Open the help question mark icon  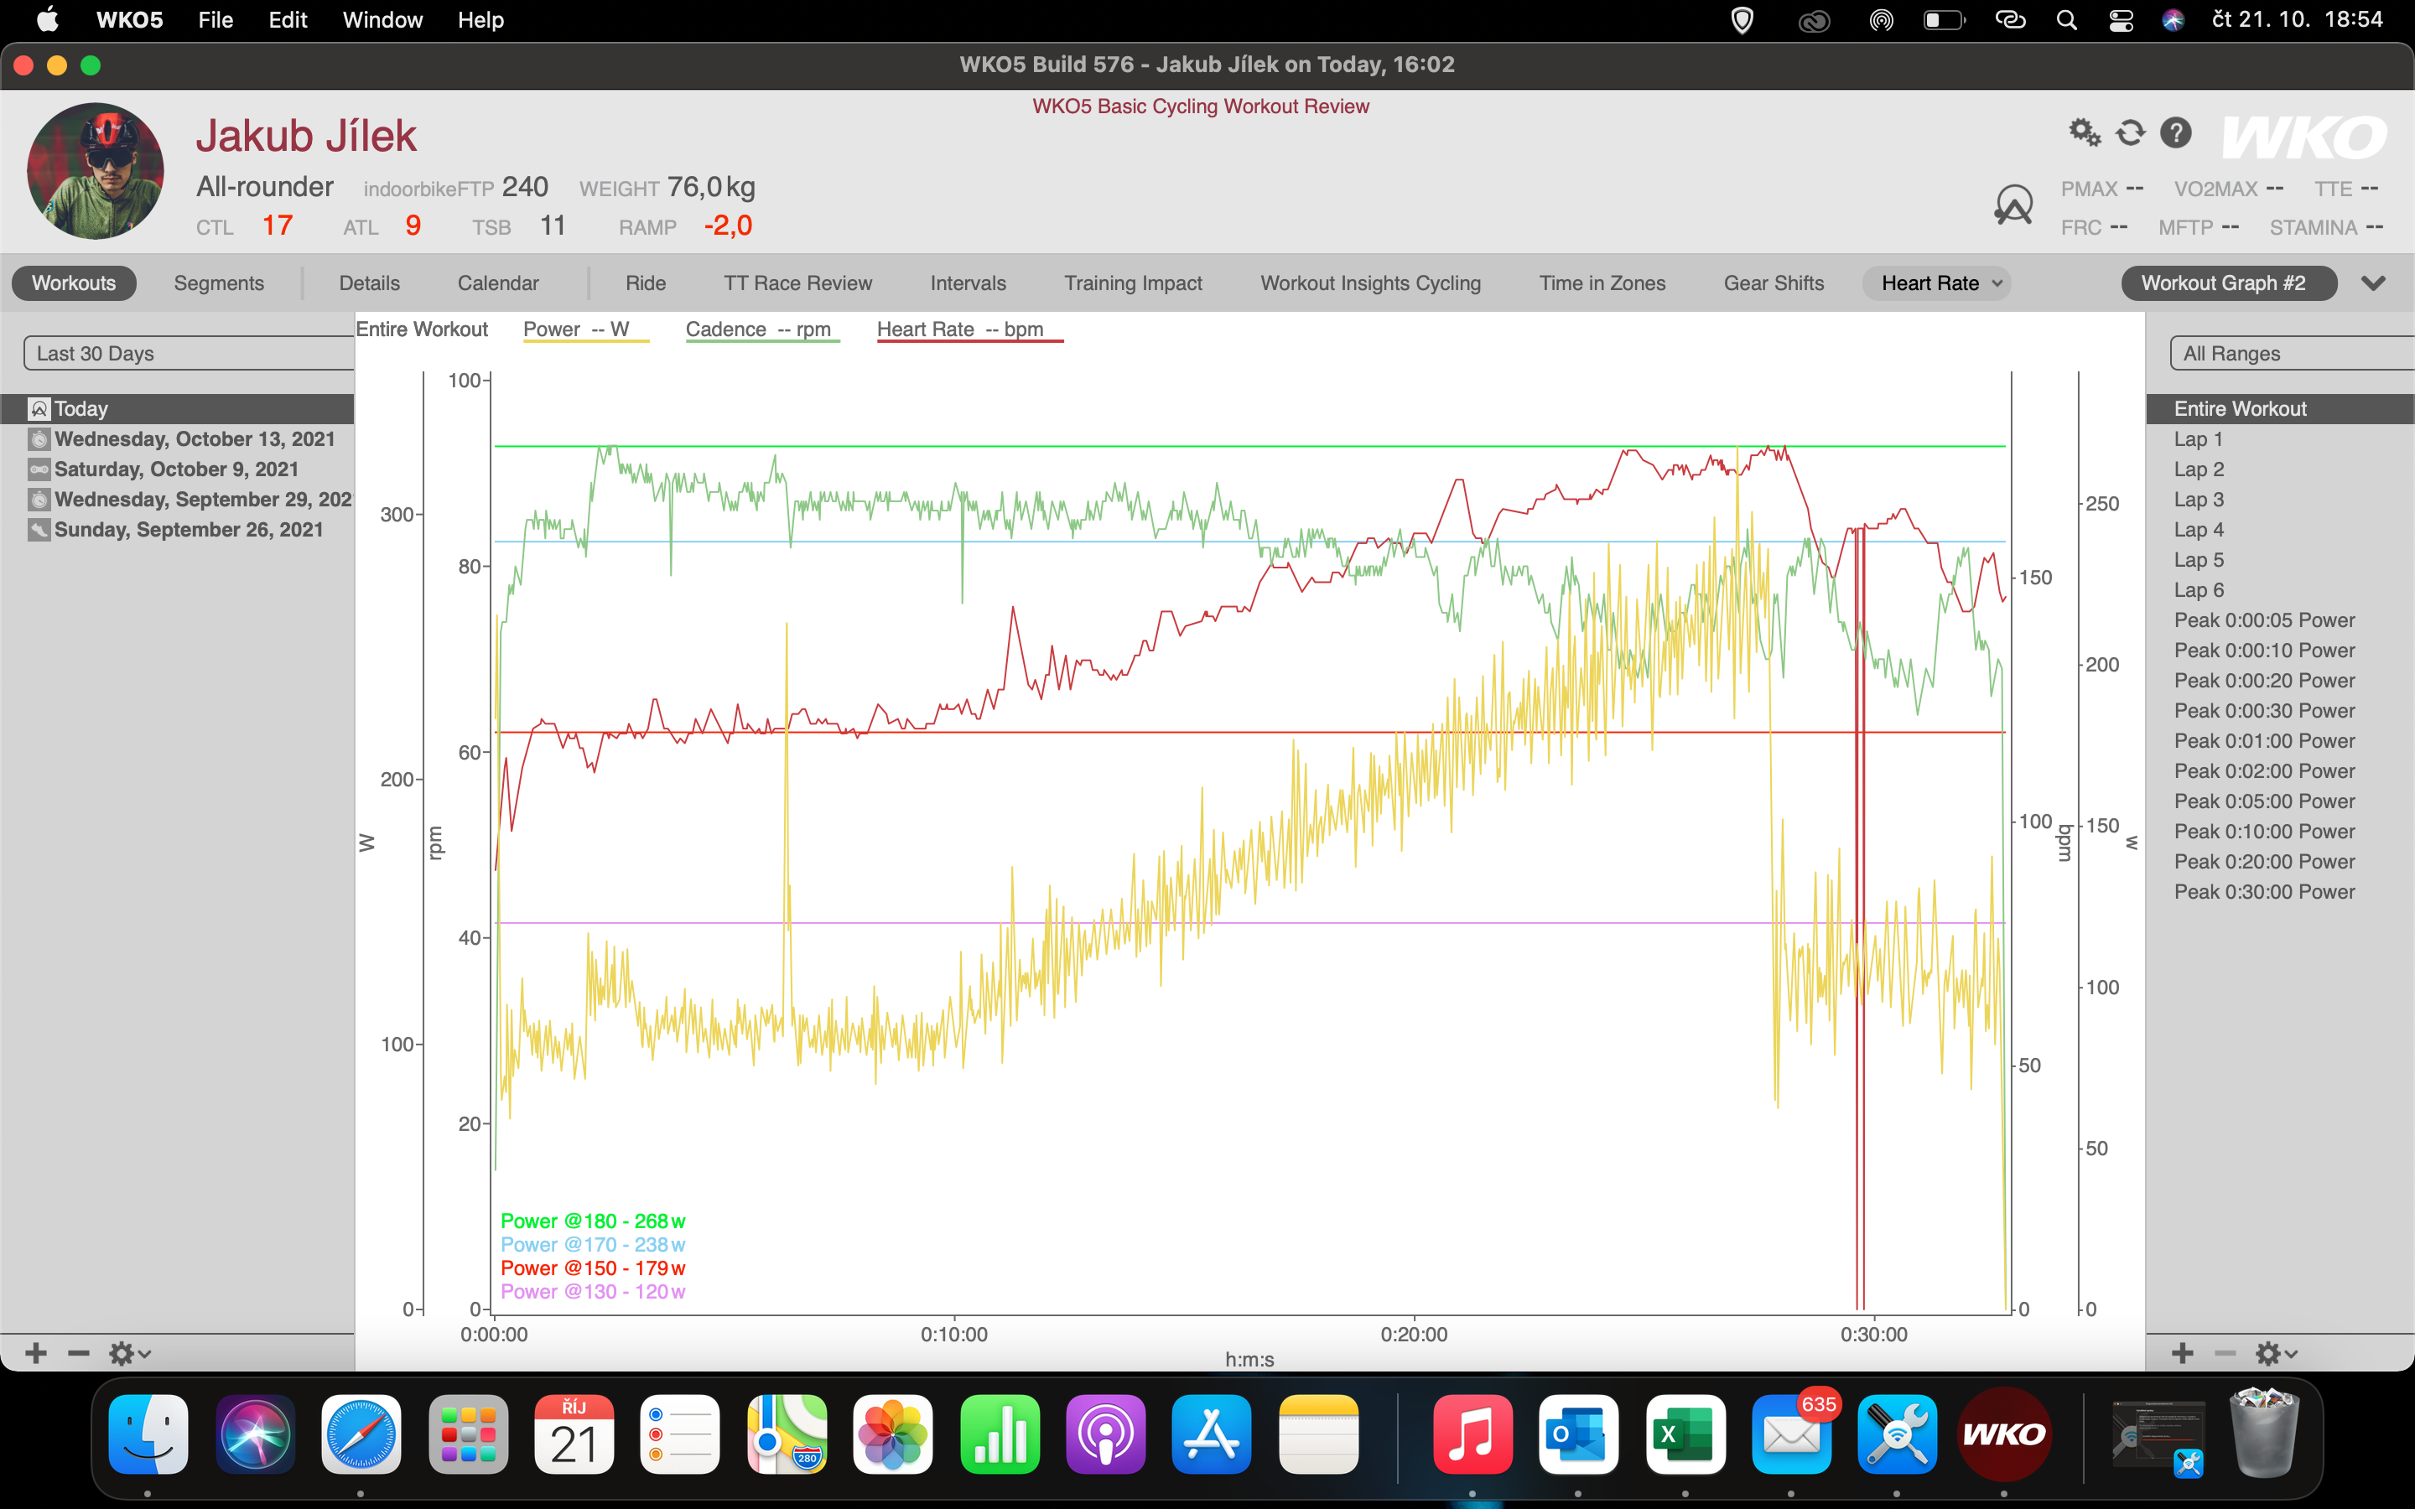[x=2175, y=132]
